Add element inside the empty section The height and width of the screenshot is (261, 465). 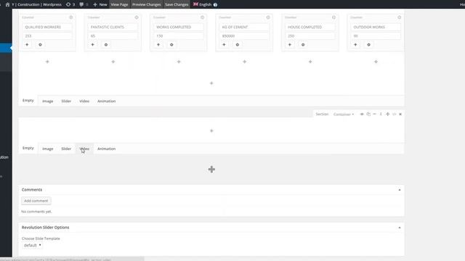click(211, 130)
